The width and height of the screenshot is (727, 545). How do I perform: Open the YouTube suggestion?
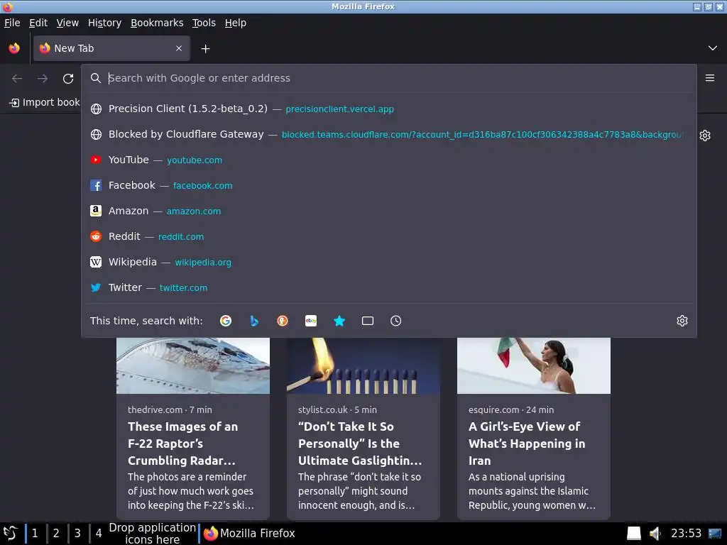[388, 160]
